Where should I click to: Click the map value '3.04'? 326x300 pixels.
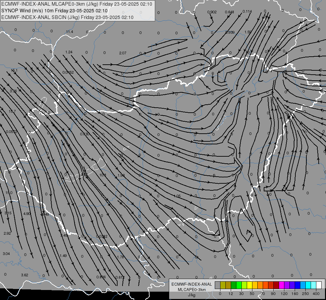(x=6, y=254)
